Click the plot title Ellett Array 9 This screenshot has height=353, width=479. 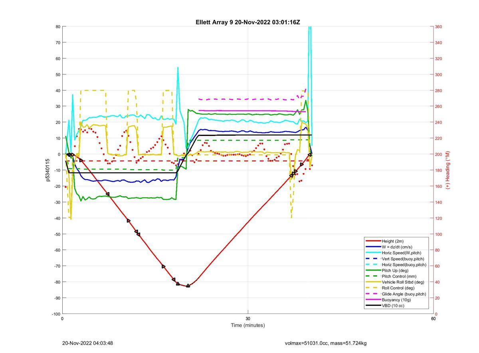click(x=247, y=22)
